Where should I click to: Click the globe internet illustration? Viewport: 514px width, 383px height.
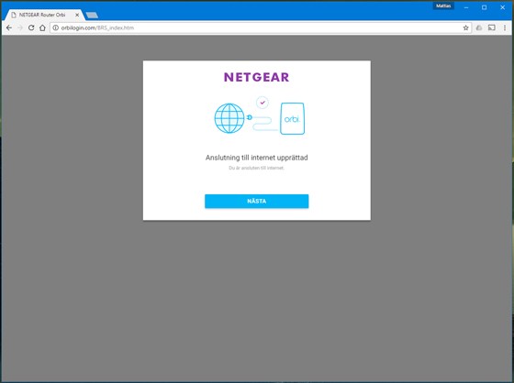pyautogui.click(x=229, y=118)
